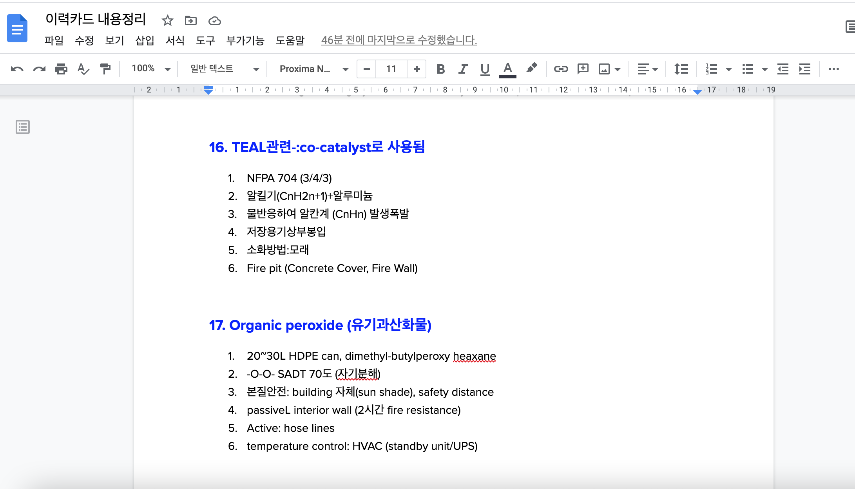Click list item 저장용기상부봉입
Viewport: 855px width, 489px height.
pyautogui.click(x=286, y=232)
